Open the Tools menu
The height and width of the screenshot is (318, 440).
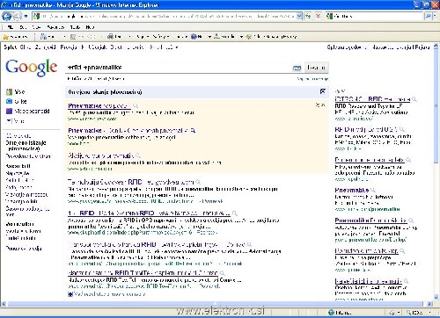(x=75, y=27)
